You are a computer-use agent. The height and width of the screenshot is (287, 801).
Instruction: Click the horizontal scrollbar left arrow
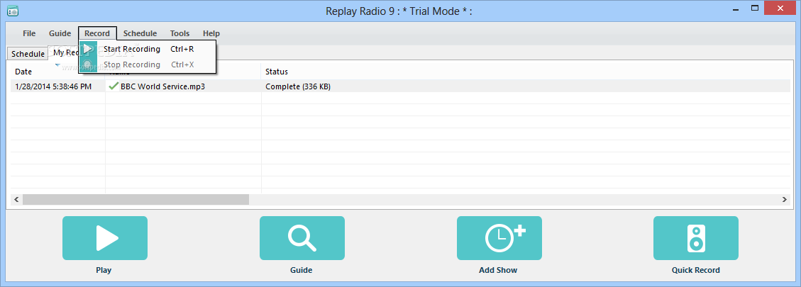(16, 200)
